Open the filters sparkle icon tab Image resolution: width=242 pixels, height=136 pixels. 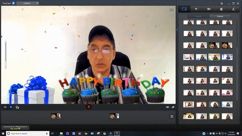tap(209, 9)
